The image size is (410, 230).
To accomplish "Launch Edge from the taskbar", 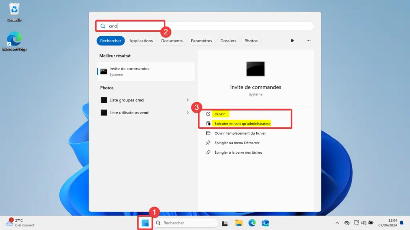I will (252, 223).
